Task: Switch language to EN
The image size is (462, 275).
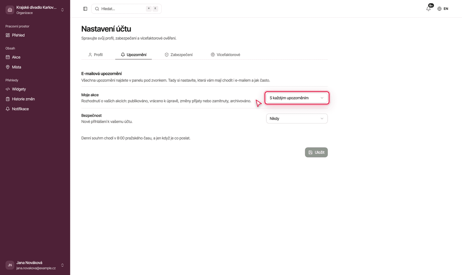Action: (x=446, y=9)
